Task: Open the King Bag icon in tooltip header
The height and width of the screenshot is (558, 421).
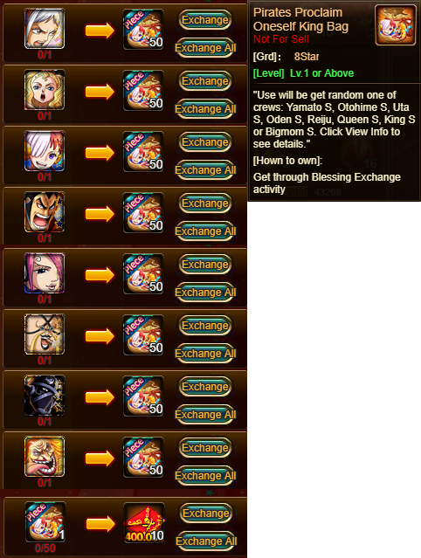Action: [396, 25]
